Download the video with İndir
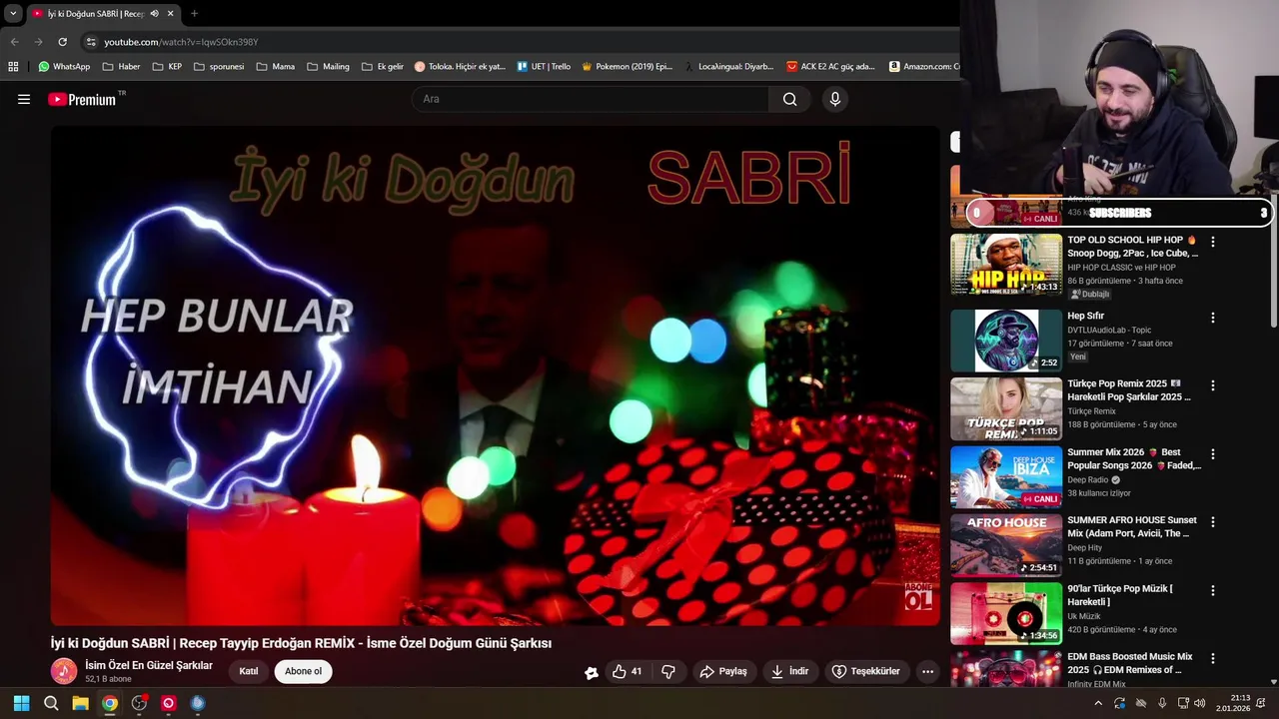Image resolution: width=1279 pixels, height=719 pixels. (x=789, y=671)
